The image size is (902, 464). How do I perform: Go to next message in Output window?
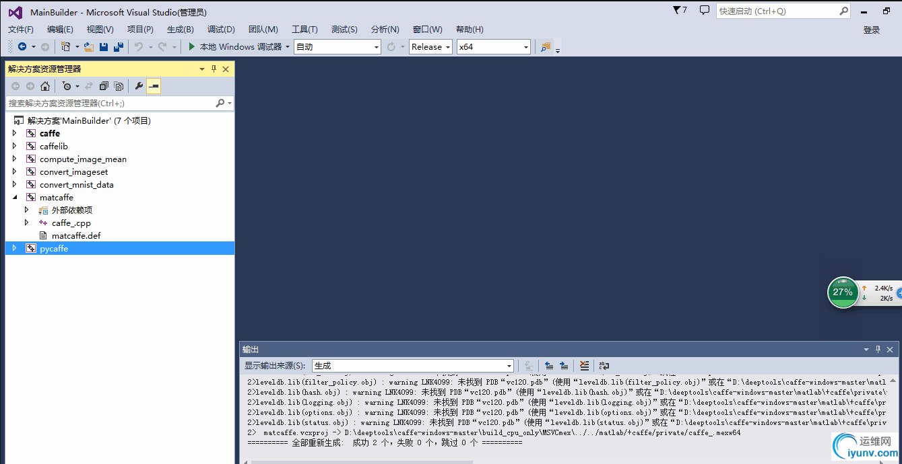(564, 365)
